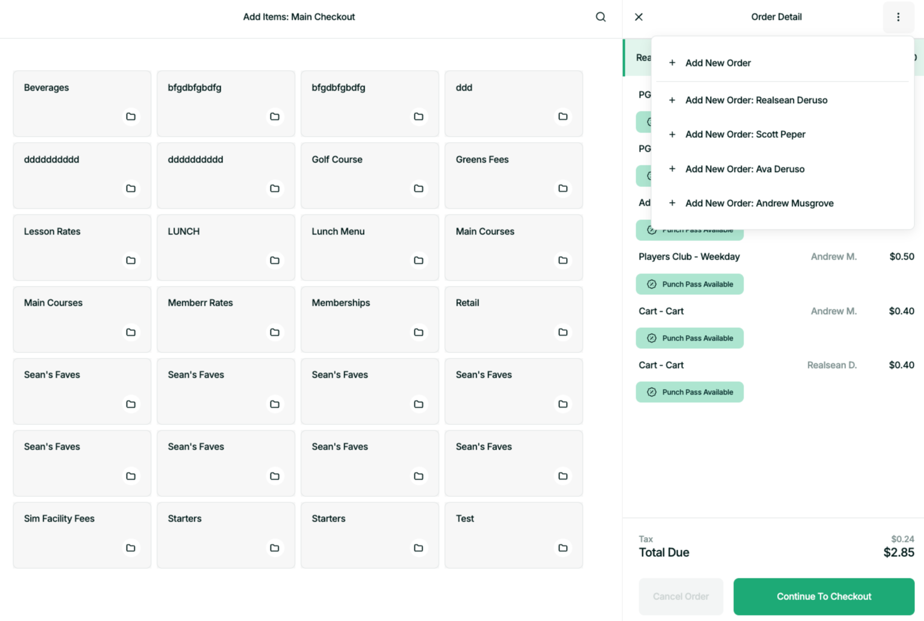Screen dimensions: 924x621
Task: Select Cart - Cart line for Andrew M.
Action: (x=776, y=311)
